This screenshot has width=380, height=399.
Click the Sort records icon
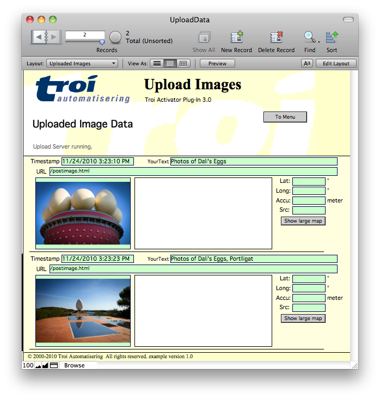click(332, 37)
